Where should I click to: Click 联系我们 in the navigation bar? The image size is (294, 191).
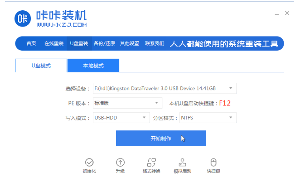click(155, 44)
